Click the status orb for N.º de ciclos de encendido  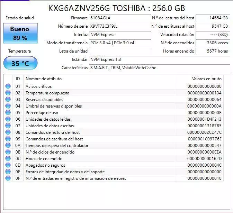click(8, 152)
